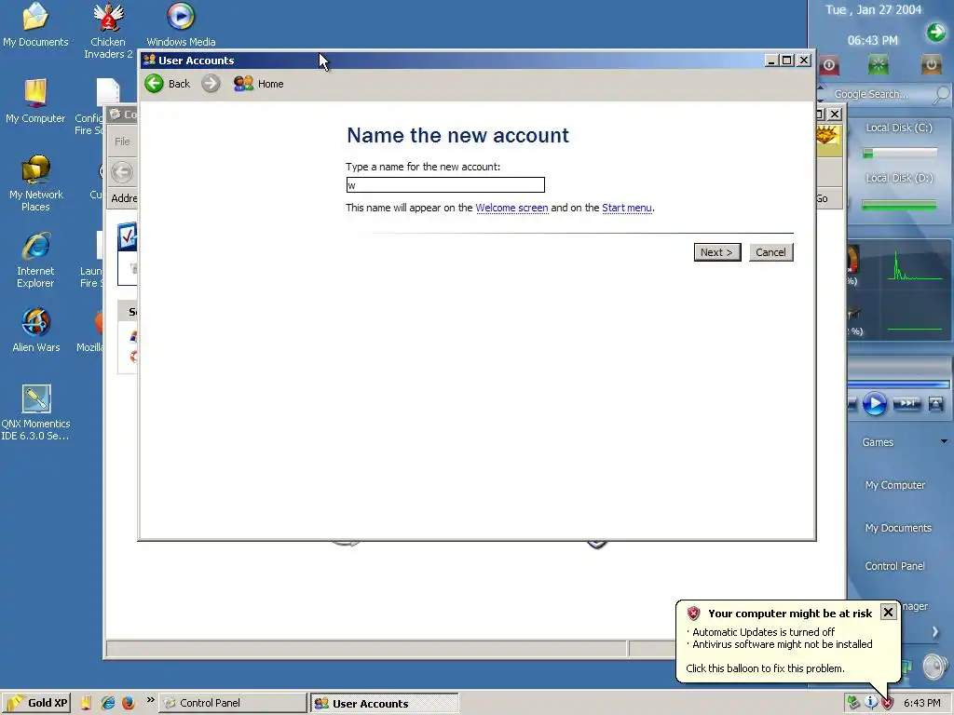Click the red sidebar shutdown-style button
The image size is (954, 715).
829,64
